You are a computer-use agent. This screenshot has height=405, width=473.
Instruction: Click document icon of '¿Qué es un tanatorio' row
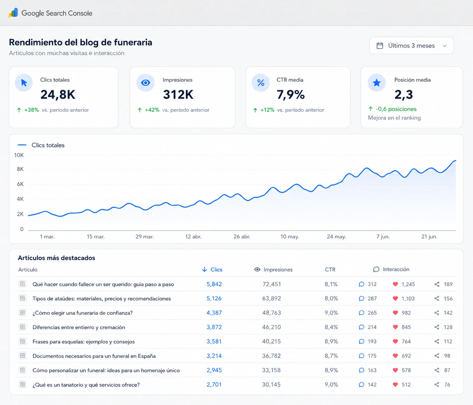(x=22, y=384)
